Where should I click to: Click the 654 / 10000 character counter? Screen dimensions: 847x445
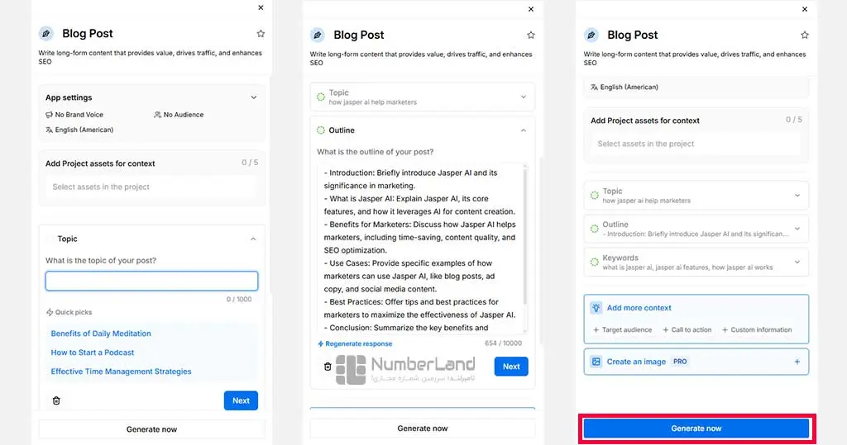coord(503,343)
